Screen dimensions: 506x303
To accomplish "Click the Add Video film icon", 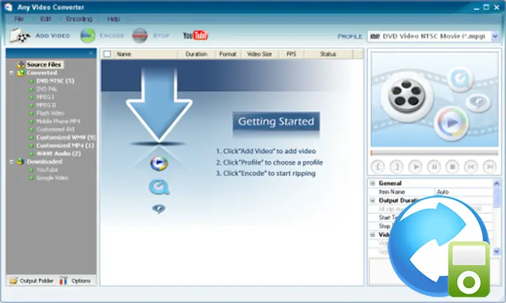I will (x=20, y=35).
